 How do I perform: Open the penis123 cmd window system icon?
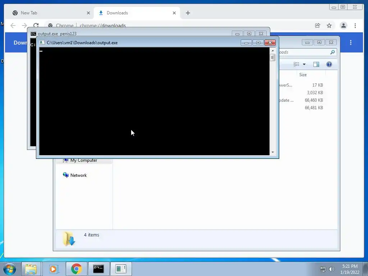pos(33,33)
